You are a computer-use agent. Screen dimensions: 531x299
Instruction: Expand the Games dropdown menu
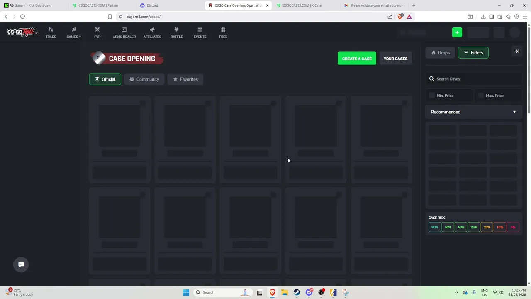tap(74, 32)
